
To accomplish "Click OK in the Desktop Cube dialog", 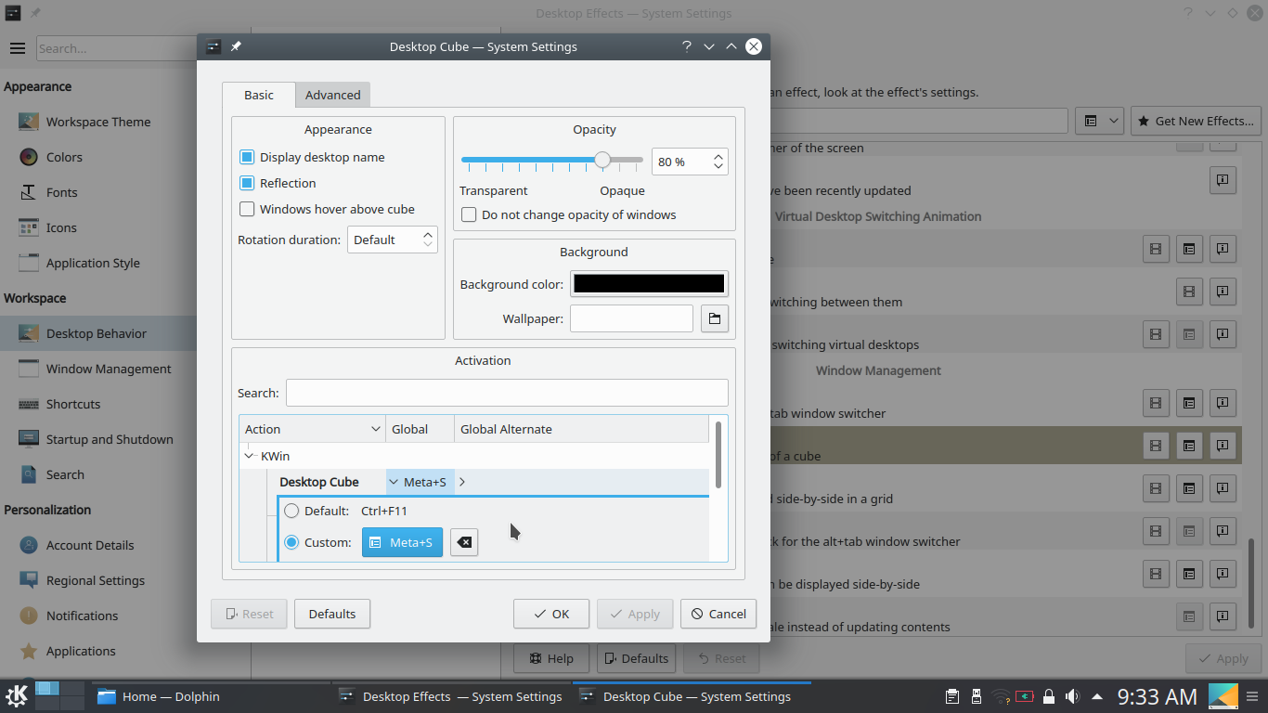I will [551, 614].
